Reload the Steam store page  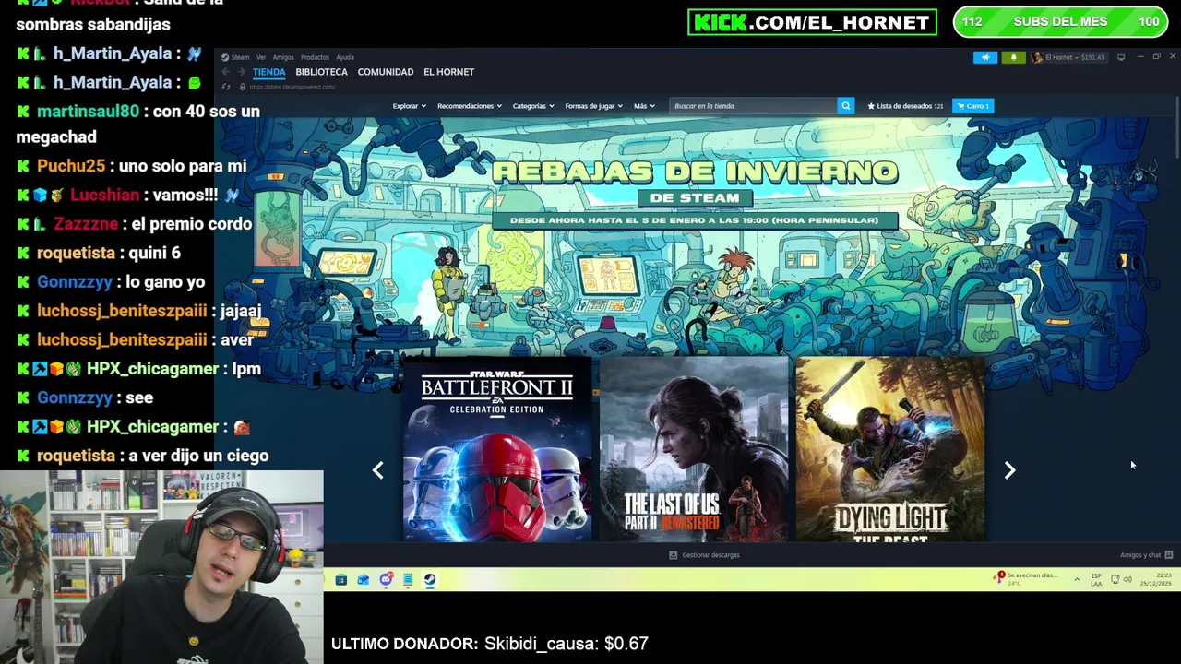tap(226, 87)
